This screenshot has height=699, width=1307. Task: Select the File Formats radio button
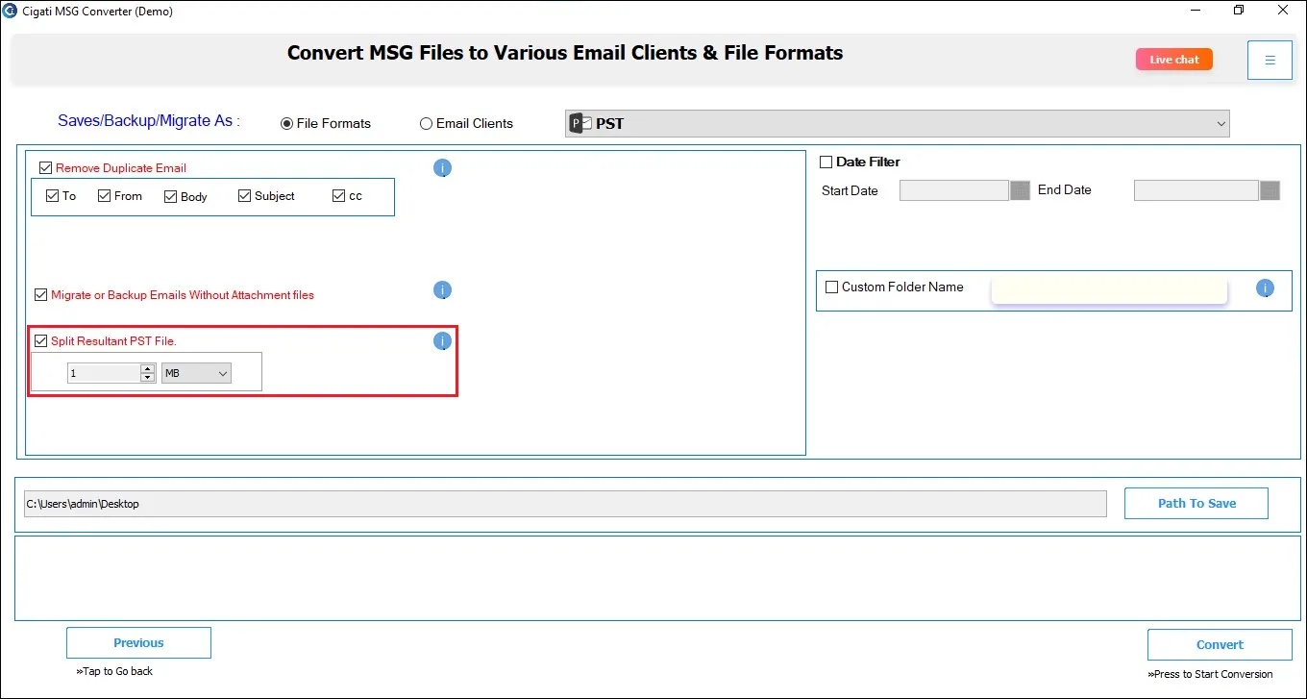click(x=286, y=124)
